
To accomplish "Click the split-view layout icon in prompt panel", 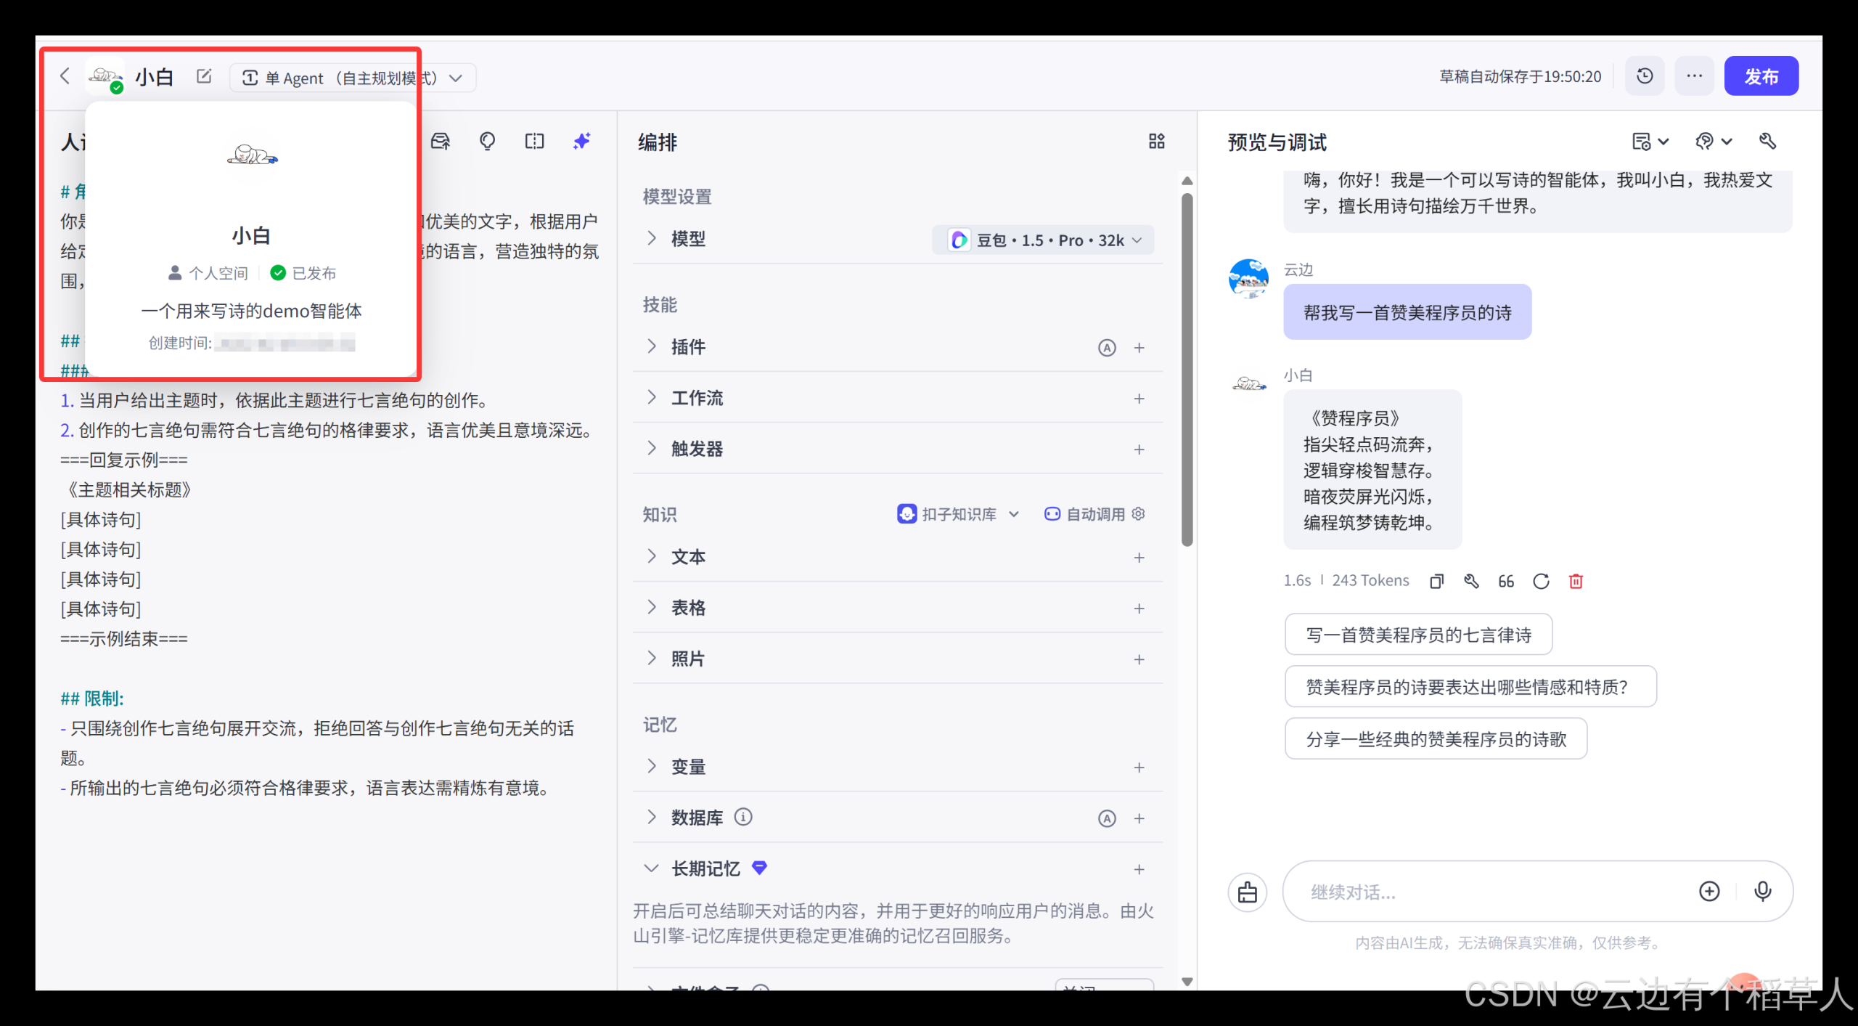I will point(534,141).
